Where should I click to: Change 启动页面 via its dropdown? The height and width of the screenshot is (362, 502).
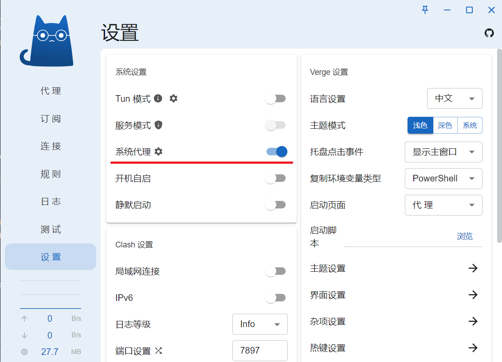(x=443, y=205)
